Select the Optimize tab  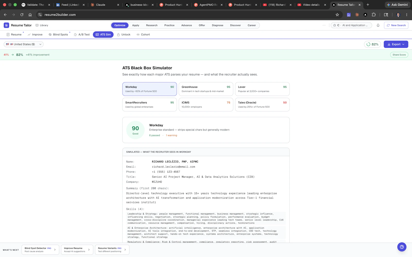[120, 25]
